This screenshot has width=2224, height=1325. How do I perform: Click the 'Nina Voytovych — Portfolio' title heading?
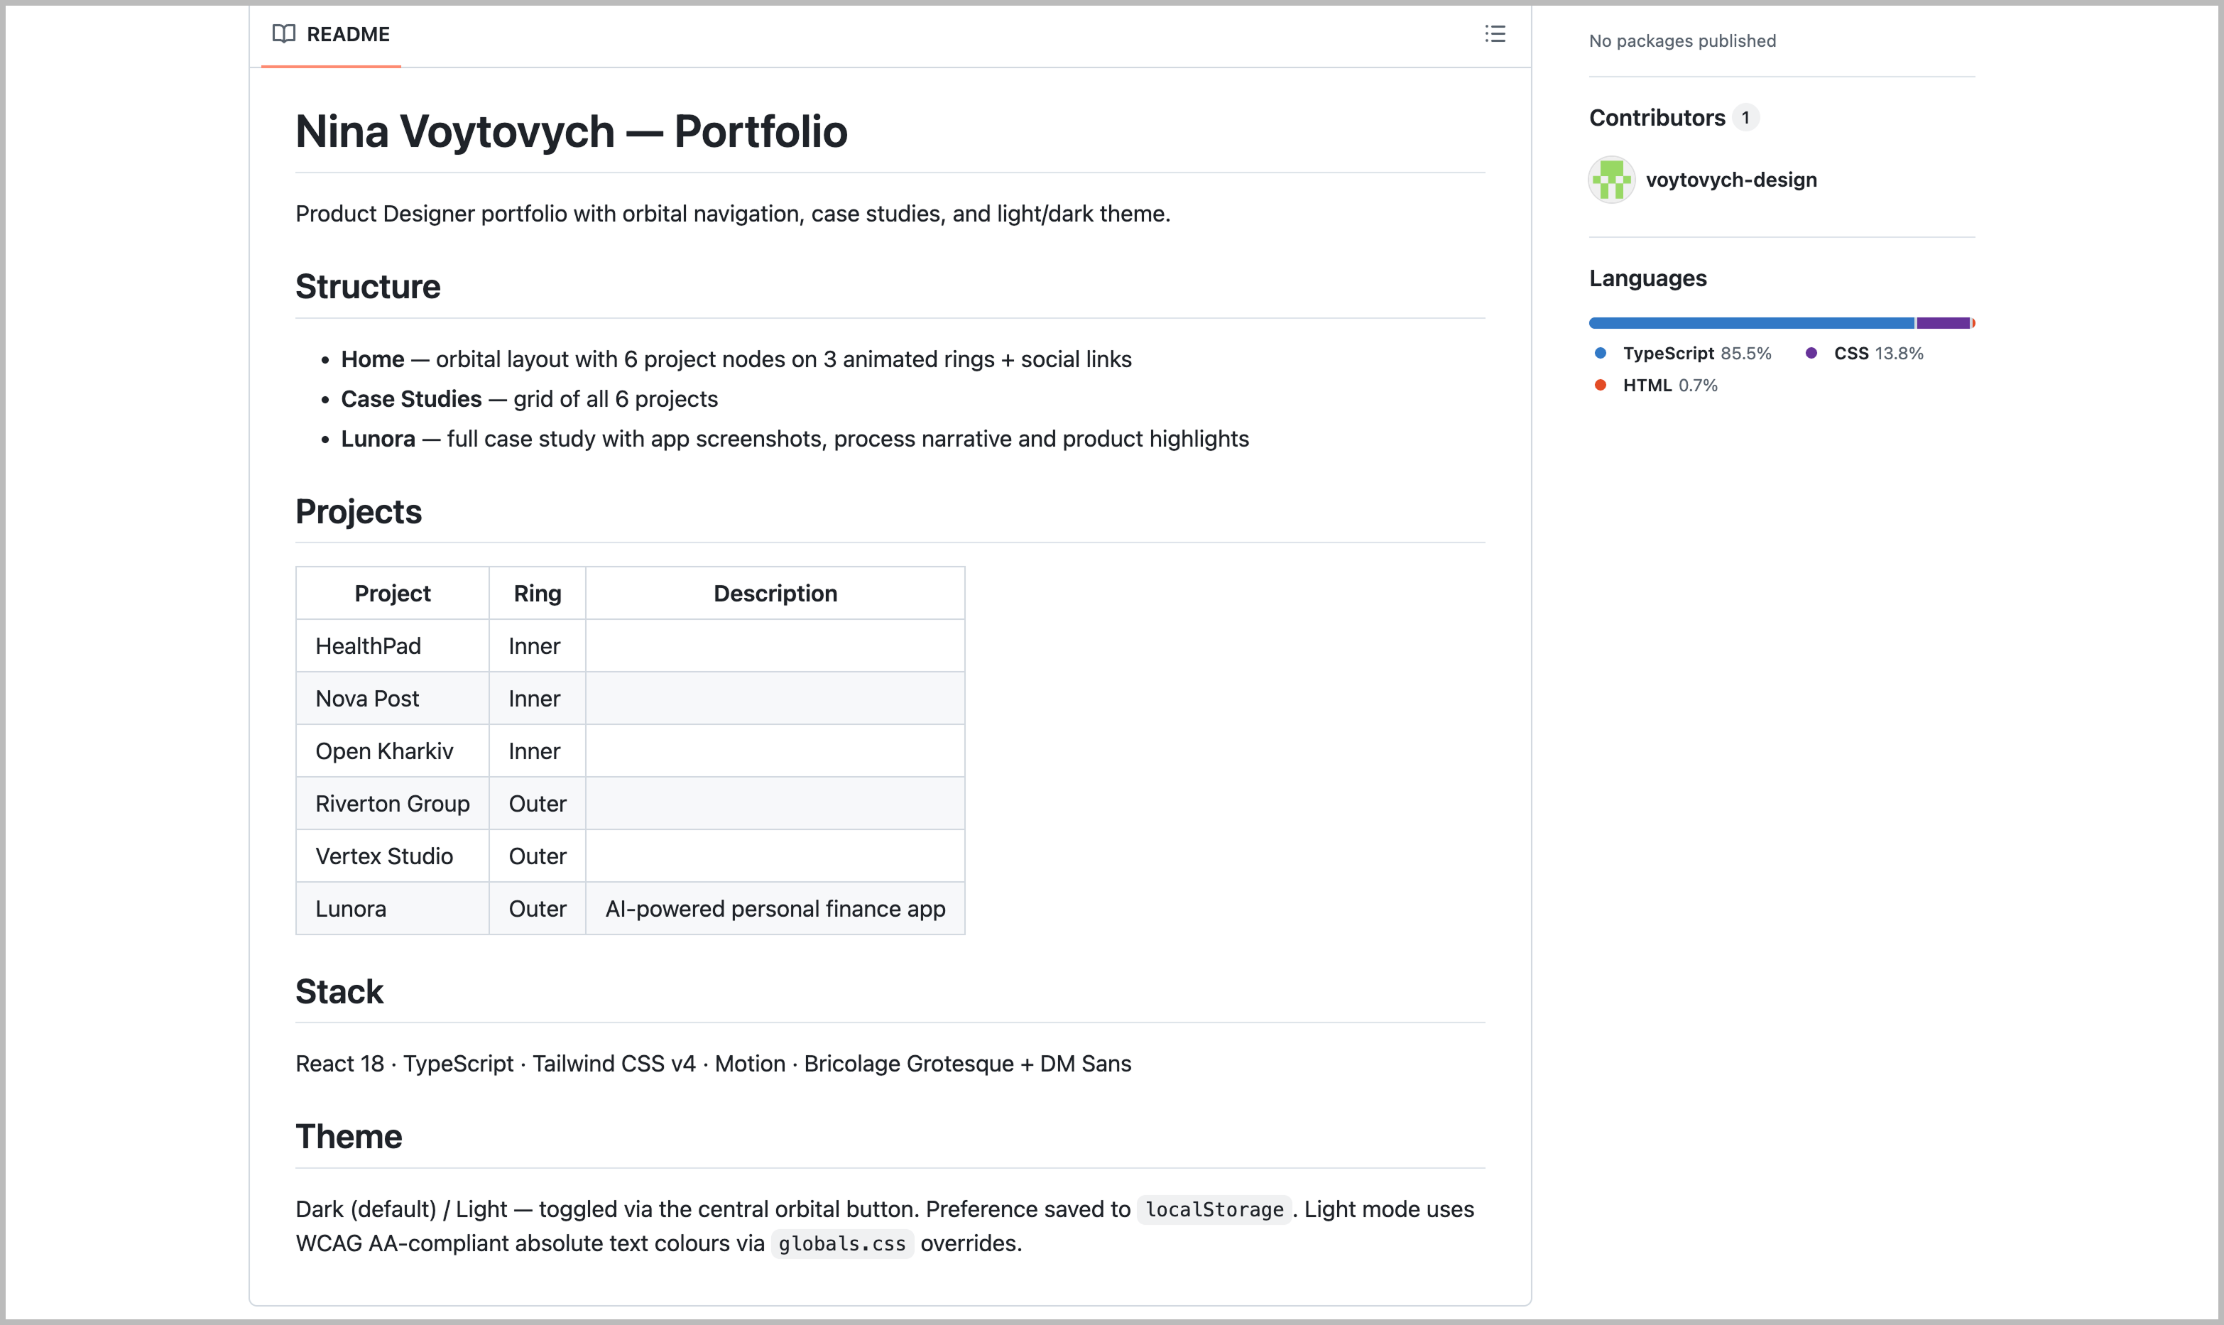pyautogui.click(x=572, y=132)
